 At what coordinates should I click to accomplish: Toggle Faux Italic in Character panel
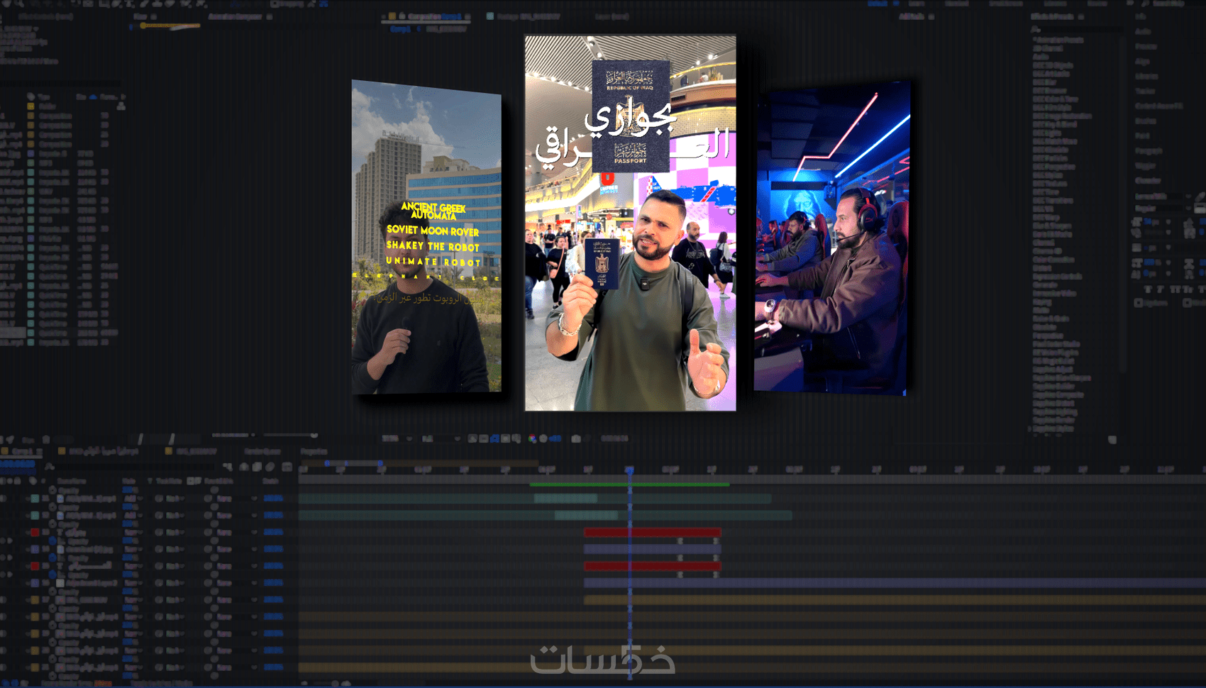[1161, 289]
